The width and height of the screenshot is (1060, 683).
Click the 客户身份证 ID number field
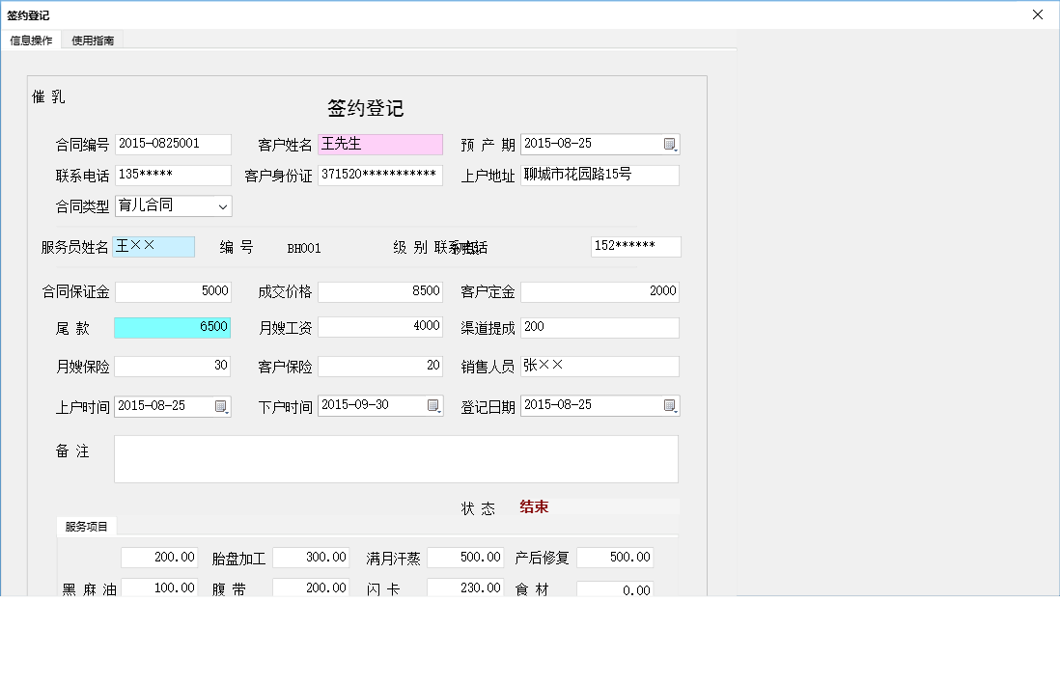click(380, 175)
